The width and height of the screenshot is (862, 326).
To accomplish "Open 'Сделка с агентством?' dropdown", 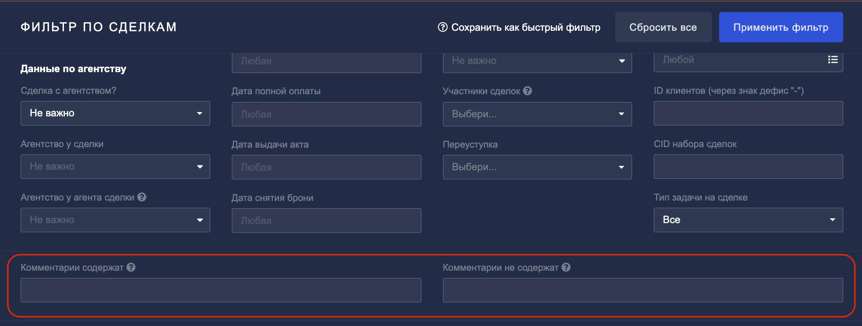I will click(x=115, y=113).
